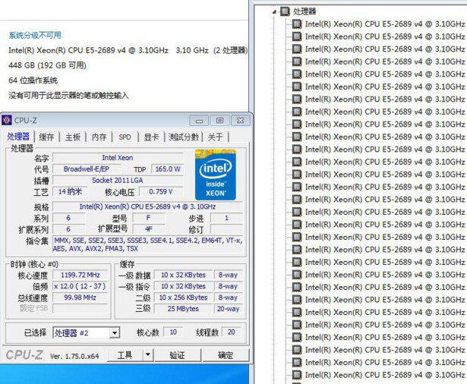The width and height of the screenshot is (467, 384).
Task: Click the 扩展系列 value 6
Action: click(x=68, y=229)
